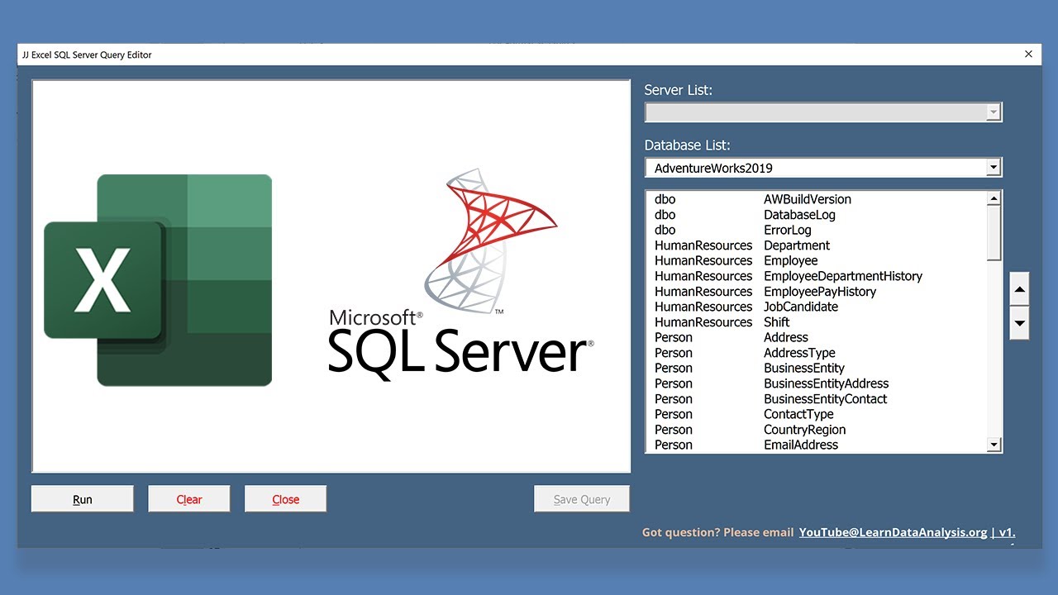Select the EmployeeDepartmentHistory table row
1058x595 pixels.
[817, 276]
